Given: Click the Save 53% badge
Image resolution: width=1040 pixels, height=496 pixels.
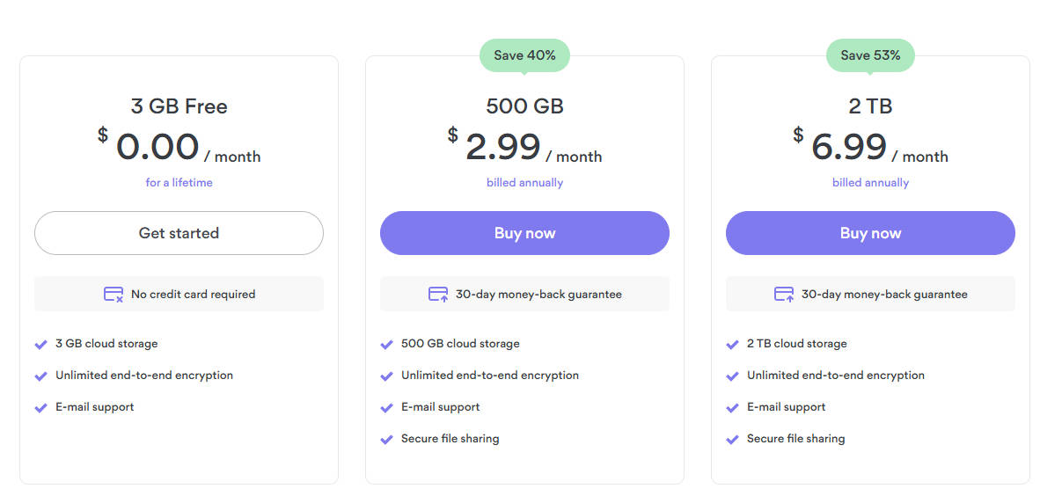Looking at the screenshot, I should pos(870,55).
